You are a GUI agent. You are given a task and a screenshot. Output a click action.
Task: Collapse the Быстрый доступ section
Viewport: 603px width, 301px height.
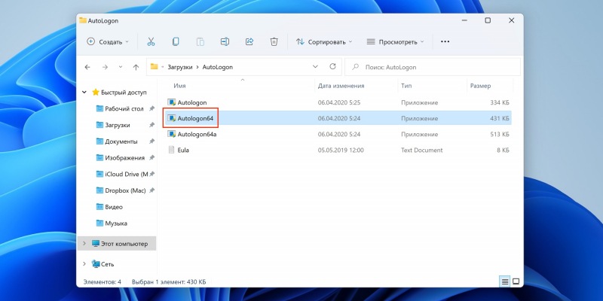(84, 92)
